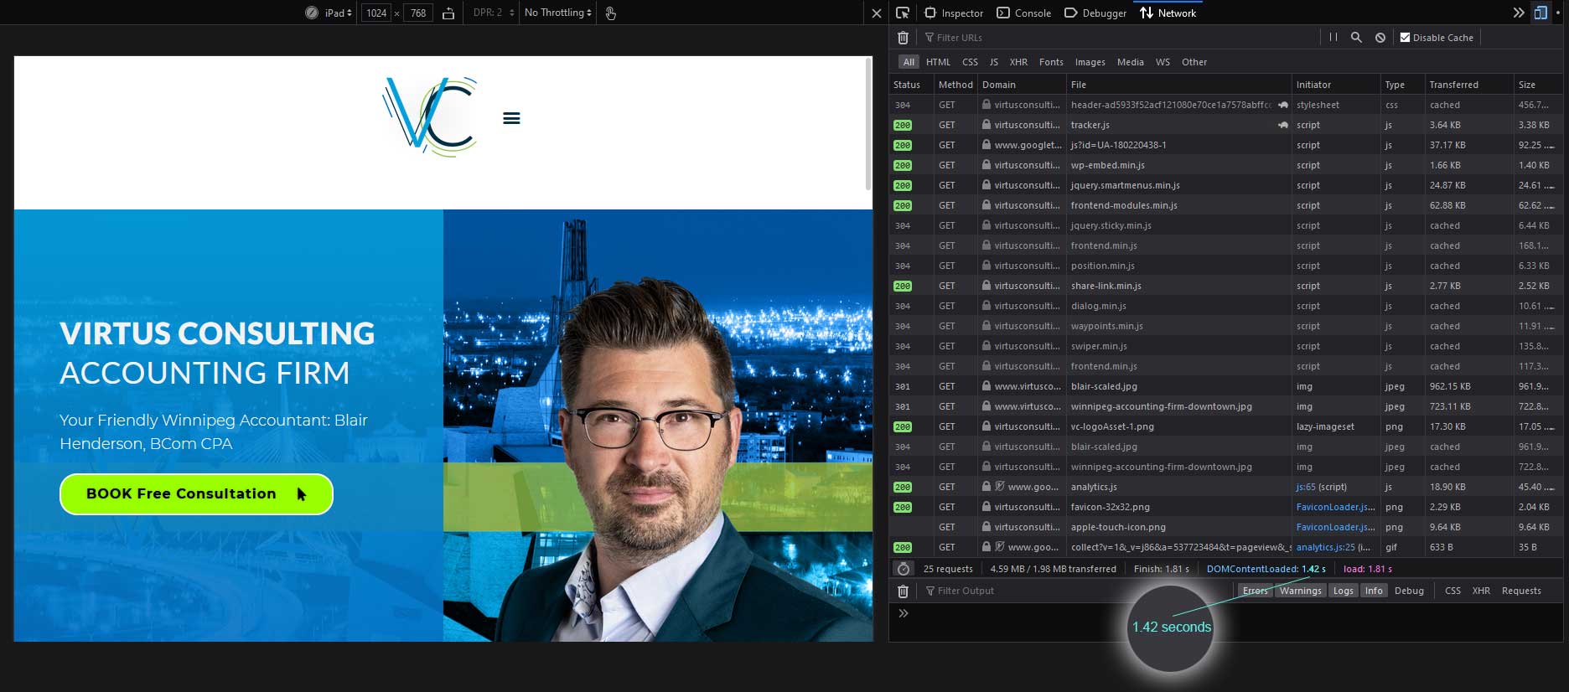Clear console output trash icon
The width and height of the screenshot is (1569, 692).
pos(903,591)
